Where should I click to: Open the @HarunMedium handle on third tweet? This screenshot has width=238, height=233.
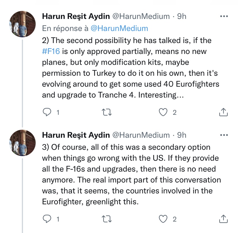140,135
